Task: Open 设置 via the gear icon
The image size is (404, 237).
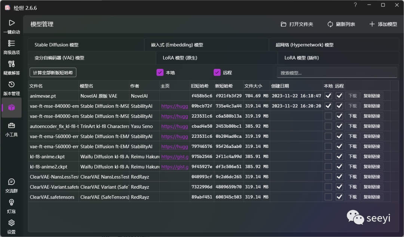Action: pyautogui.click(x=11, y=224)
